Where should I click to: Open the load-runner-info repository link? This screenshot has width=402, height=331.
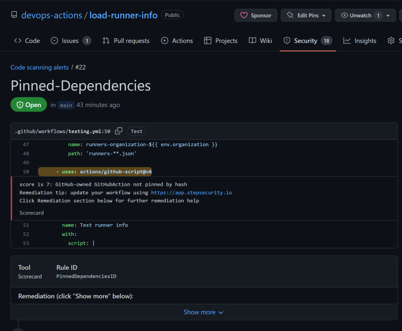(x=123, y=15)
